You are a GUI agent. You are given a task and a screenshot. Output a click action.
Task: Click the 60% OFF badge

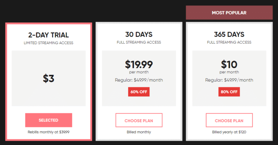[x=139, y=92]
